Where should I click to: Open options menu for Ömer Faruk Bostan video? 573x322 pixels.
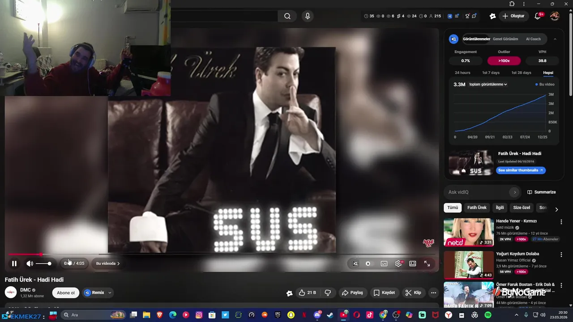click(561, 285)
